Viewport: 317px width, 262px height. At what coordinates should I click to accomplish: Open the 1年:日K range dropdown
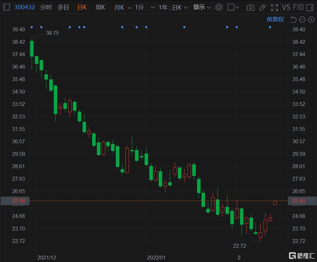(173, 8)
